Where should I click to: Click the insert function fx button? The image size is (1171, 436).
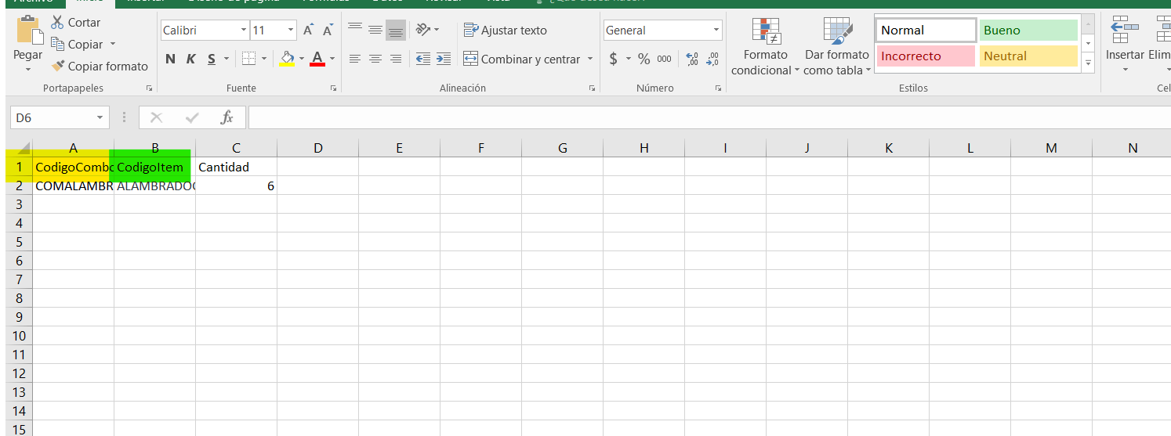pos(227,117)
